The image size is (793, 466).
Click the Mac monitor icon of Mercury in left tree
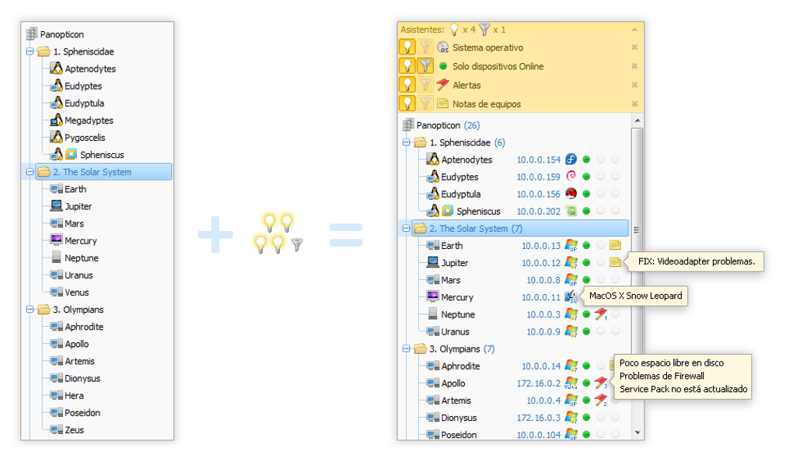pos(56,240)
